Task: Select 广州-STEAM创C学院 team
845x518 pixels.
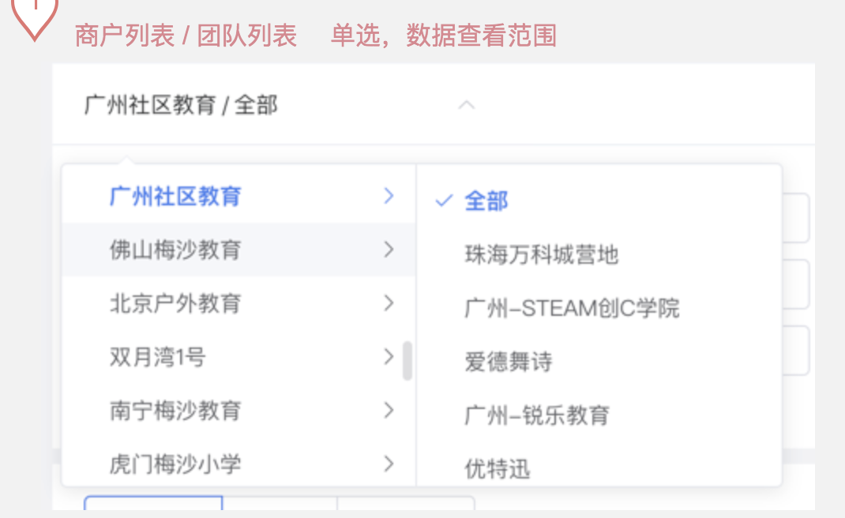Action: 572,308
